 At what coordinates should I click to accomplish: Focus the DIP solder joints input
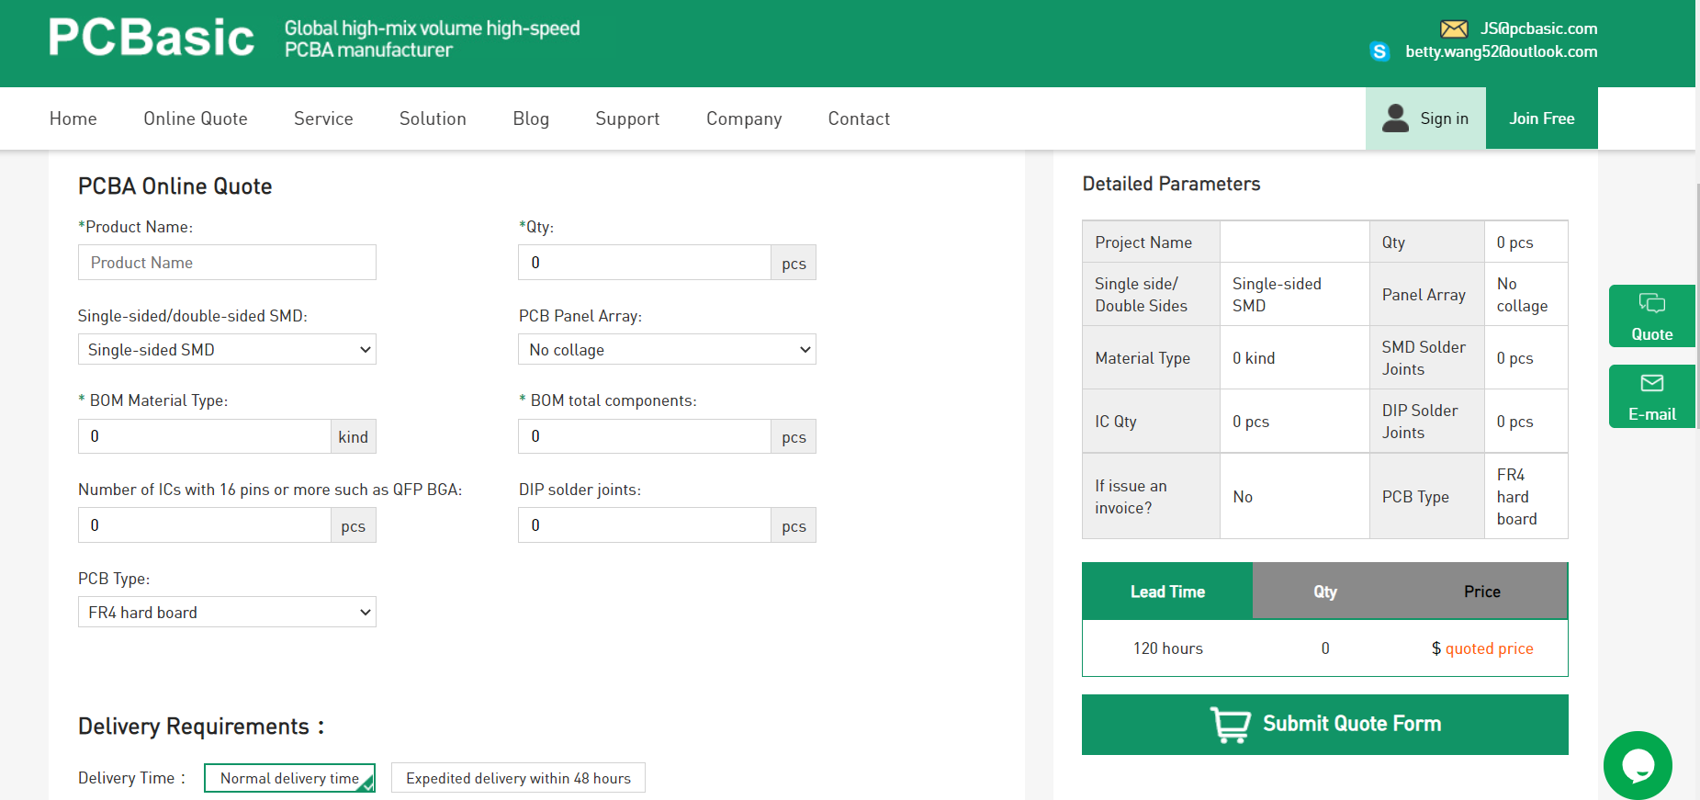click(645, 525)
